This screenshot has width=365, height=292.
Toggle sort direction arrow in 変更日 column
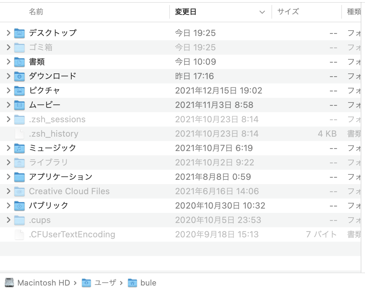coord(262,12)
